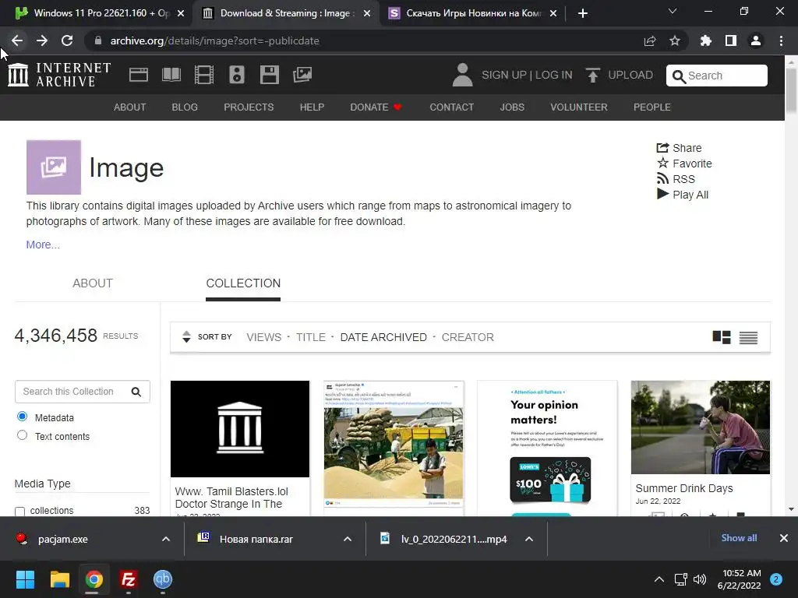Open the Software floppy disk icon
The image size is (798, 598).
click(269, 75)
